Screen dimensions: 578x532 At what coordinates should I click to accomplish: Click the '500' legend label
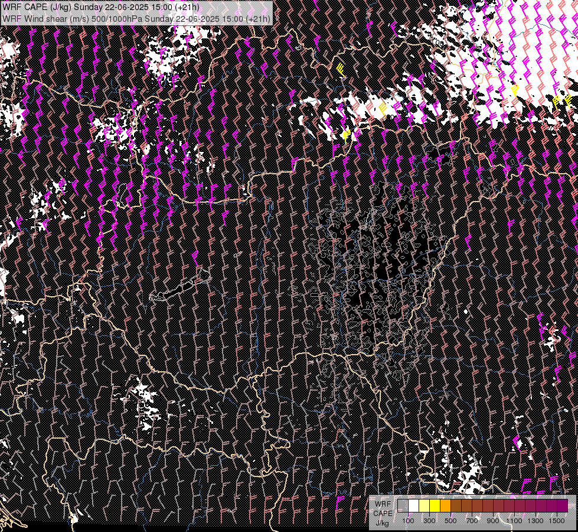[450, 521]
